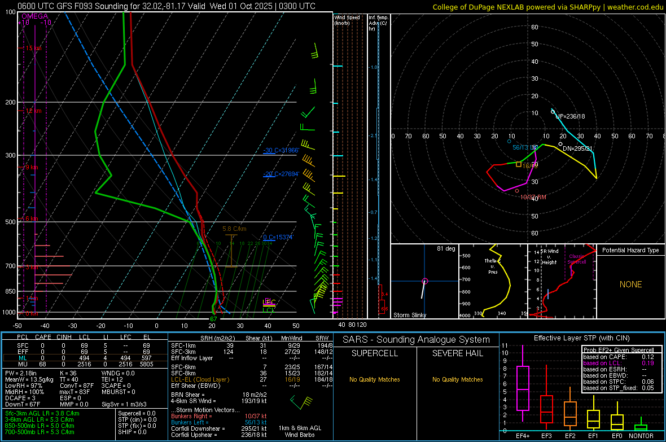Click the 'Effective Layer STP (with CIN)' title
This screenshot has width=666, height=442.
tap(581, 338)
